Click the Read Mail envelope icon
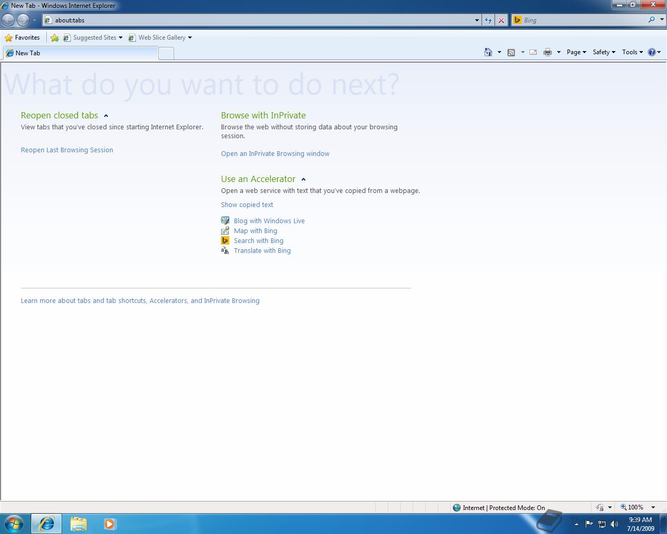 [533, 52]
